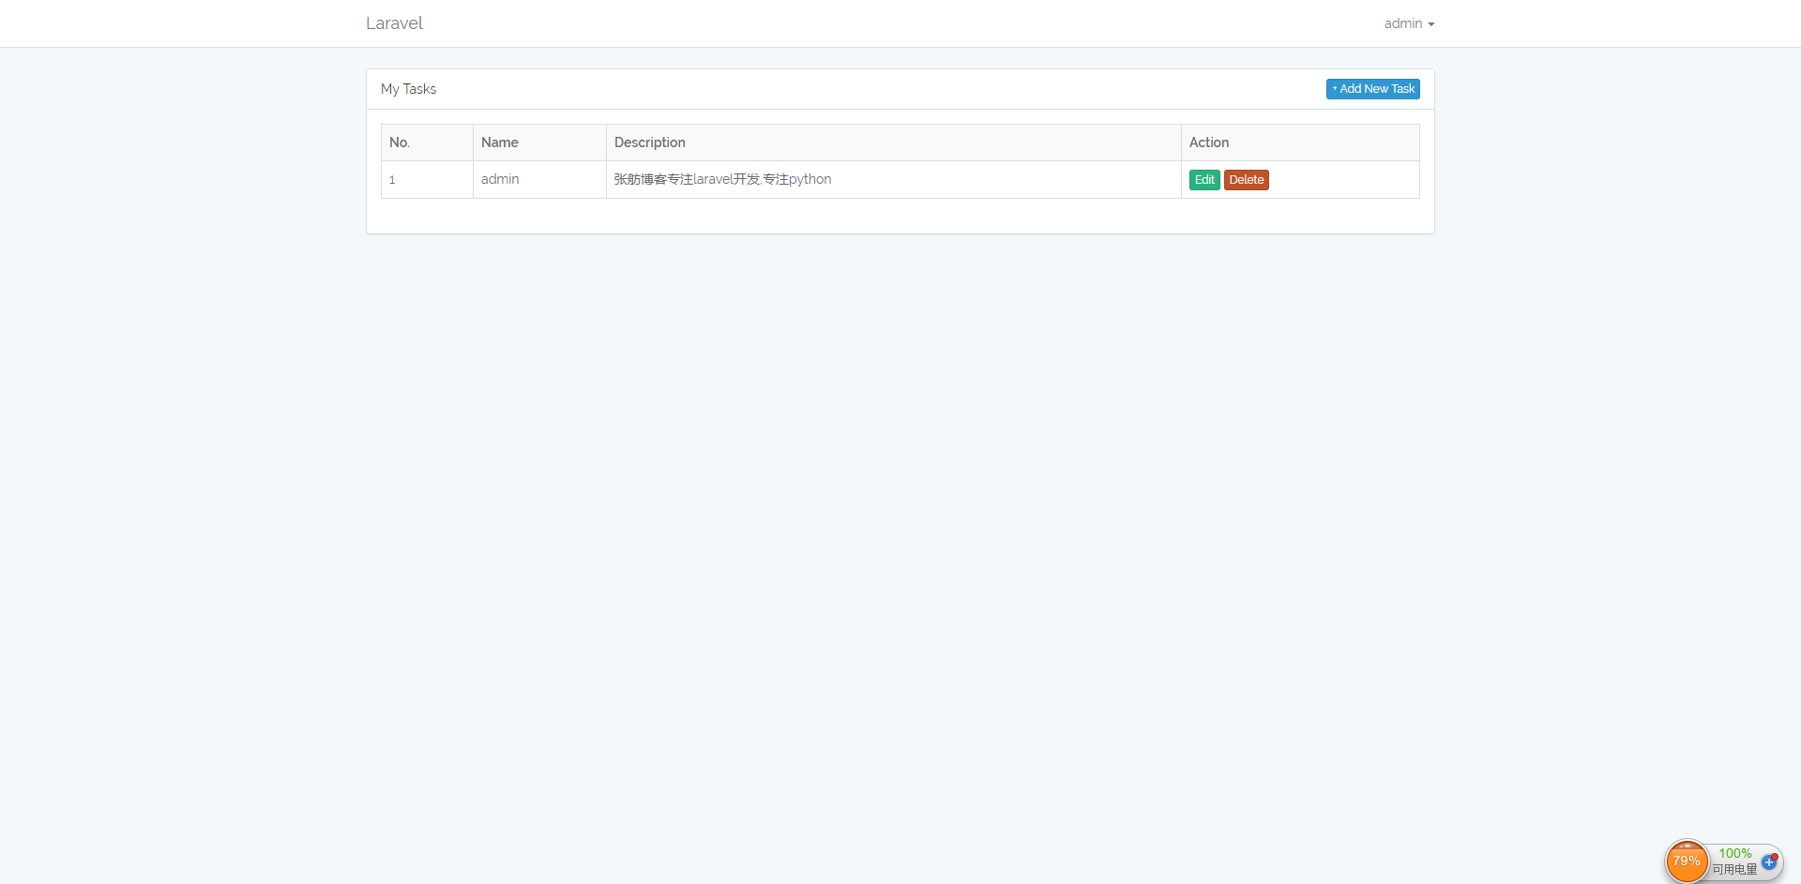Click the Description column header

coord(649,142)
